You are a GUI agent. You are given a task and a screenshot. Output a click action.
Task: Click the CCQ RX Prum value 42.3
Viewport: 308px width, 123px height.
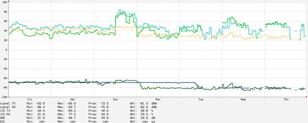click(x=105, y=114)
